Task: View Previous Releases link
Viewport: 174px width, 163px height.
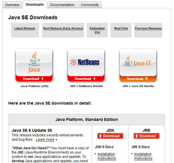Action: point(148,28)
